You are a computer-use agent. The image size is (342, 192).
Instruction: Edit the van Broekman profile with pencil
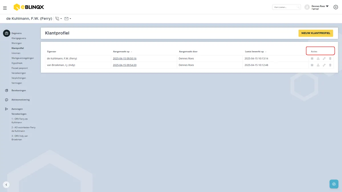(324, 65)
